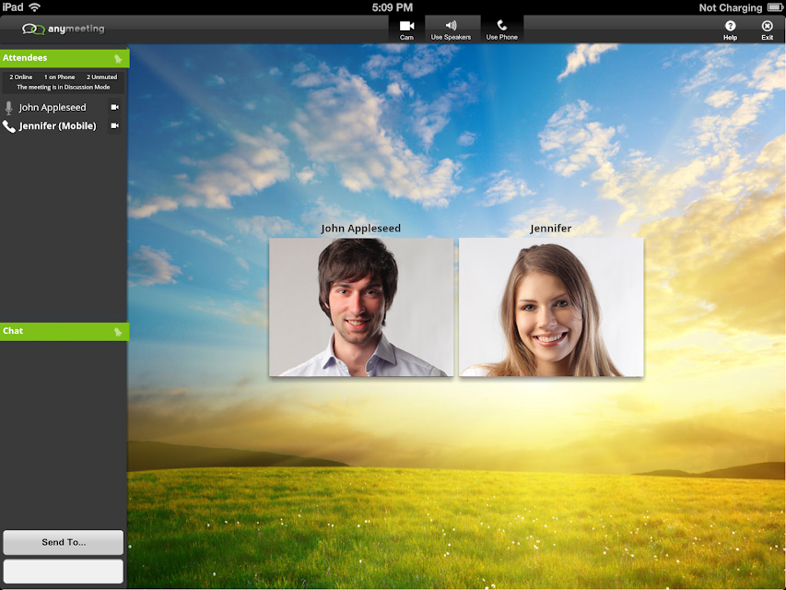Select Use Phone audio option
786x590 pixels.
(502, 29)
